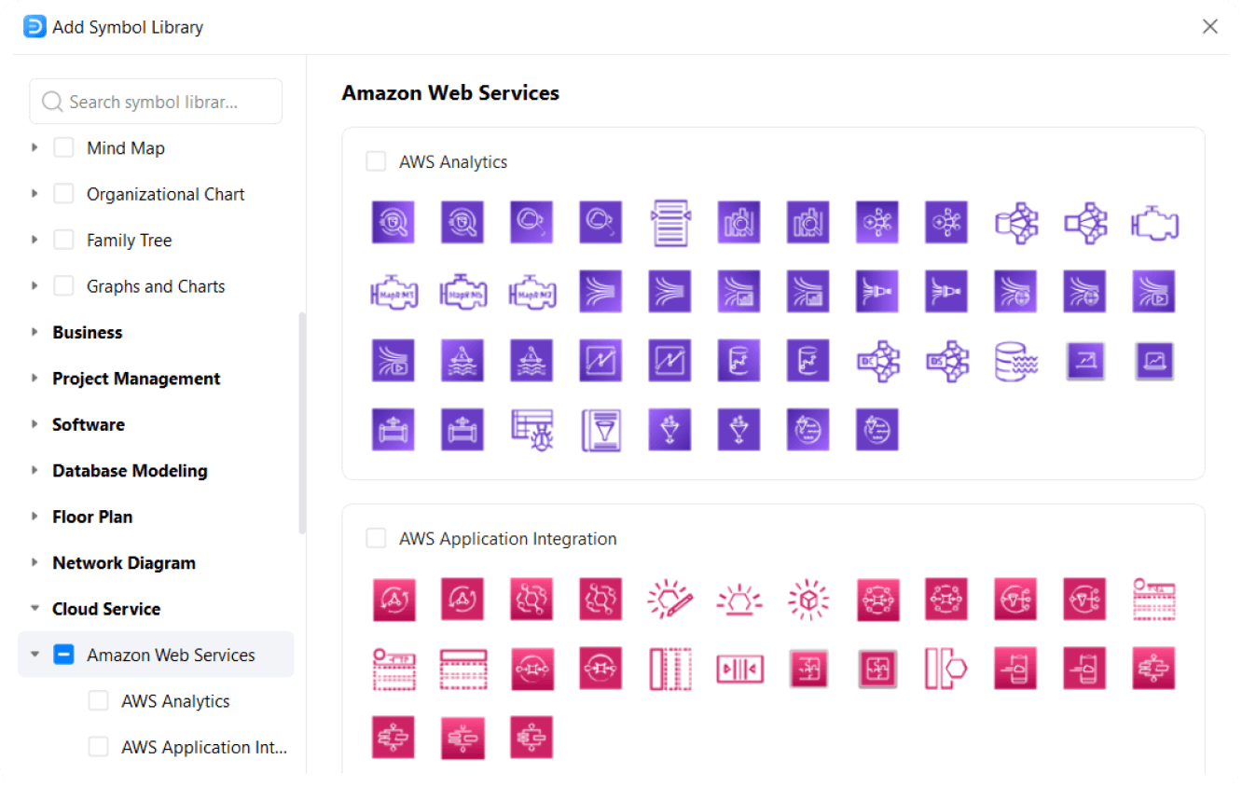Collapse the Cloud Service arrow
This screenshot has width=1242, height=787.
(x=34, y=608)
